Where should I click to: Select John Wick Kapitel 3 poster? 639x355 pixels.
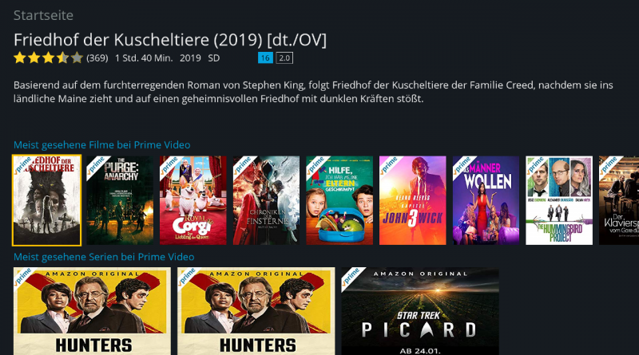(412, 200)
